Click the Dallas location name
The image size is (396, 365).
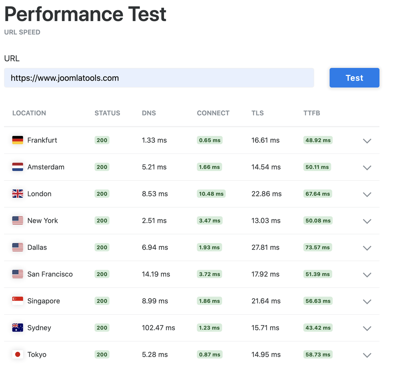tap(37, 248)
